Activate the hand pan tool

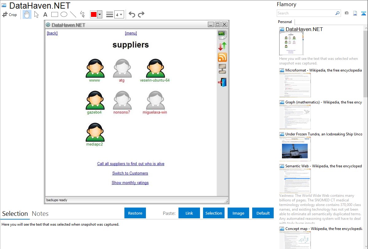pos(27,14)
